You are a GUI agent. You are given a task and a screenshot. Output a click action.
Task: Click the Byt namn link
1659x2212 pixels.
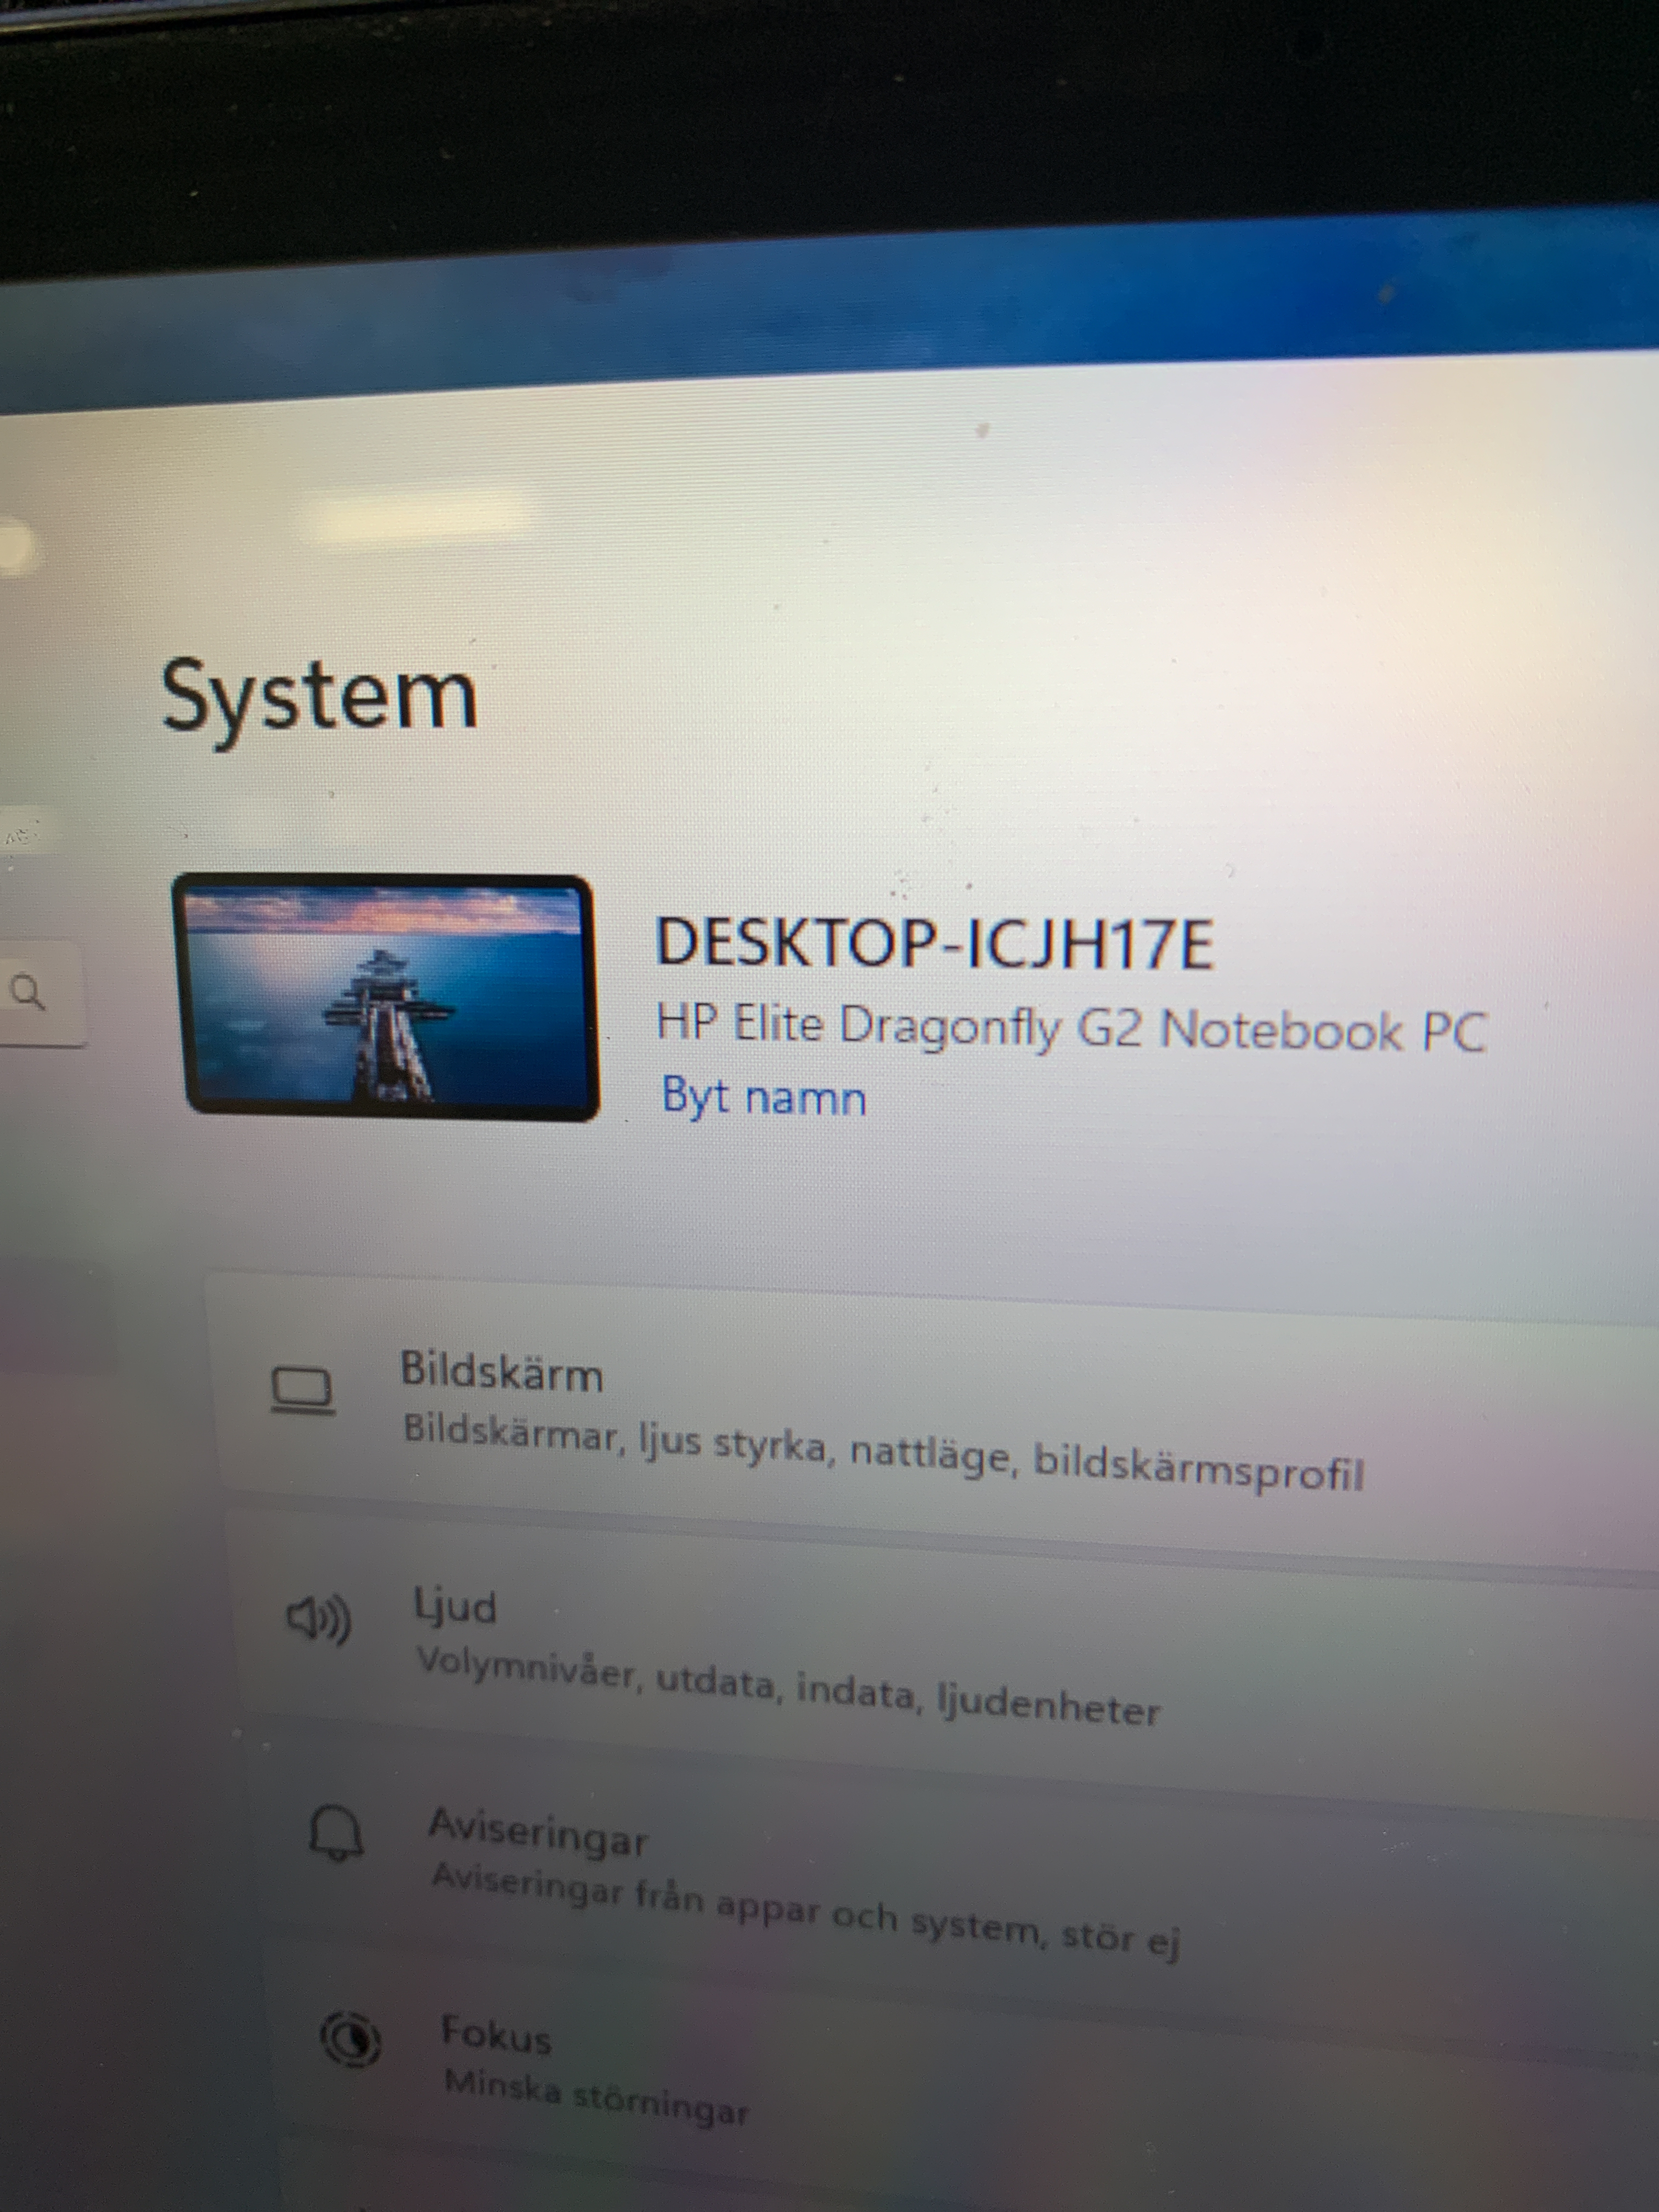click(764, 1097)
